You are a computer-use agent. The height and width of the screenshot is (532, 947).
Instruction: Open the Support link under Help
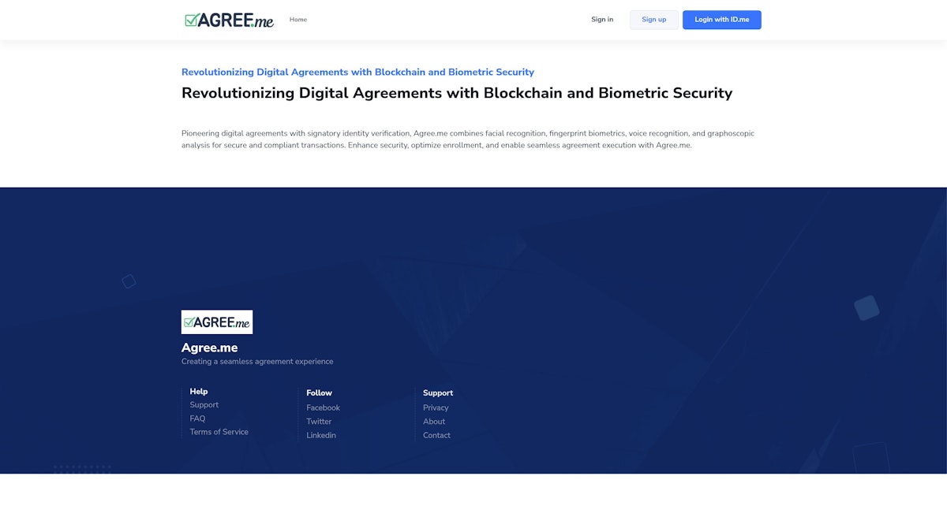(204, 405)
